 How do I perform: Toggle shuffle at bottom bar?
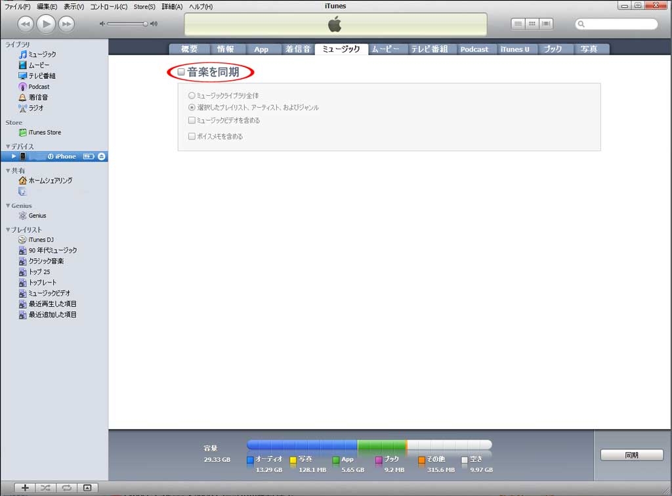click(45, 487)
